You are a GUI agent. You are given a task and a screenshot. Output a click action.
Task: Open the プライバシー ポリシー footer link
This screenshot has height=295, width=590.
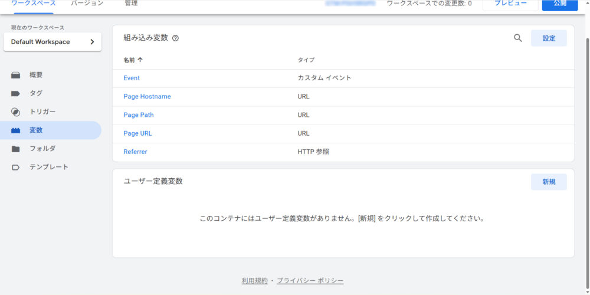[310, 281]
